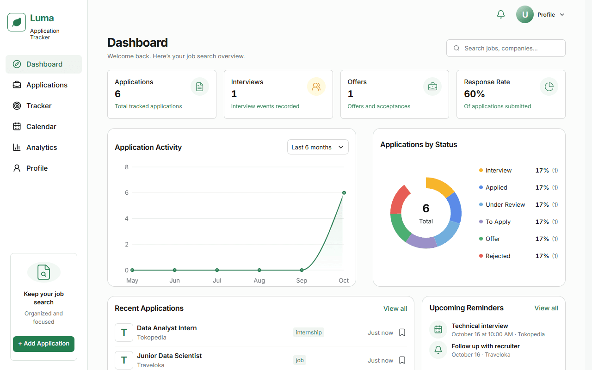The image size is (592, 370).
Task: Click the Profile label in the header
Action: [x=546, y=15]
